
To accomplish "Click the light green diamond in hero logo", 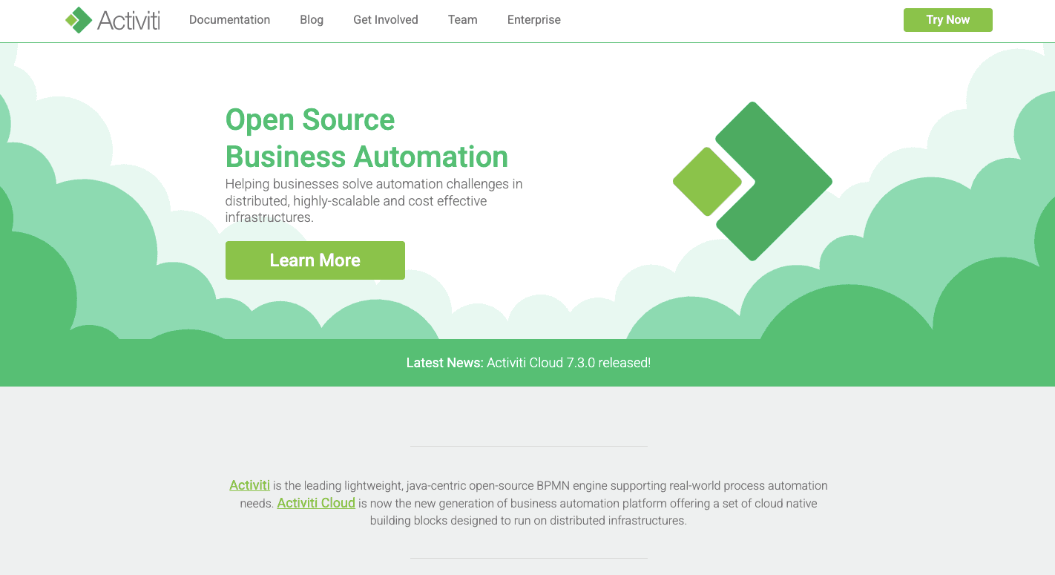I will click(x=707, y=182).
